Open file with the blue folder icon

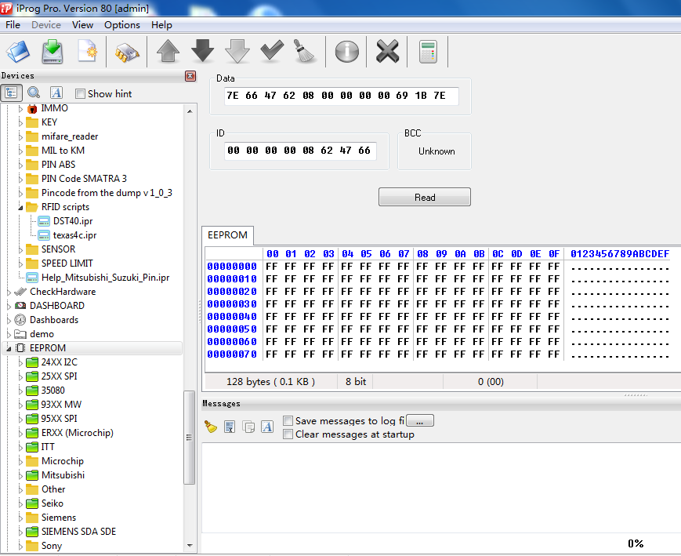click(18, 51)
